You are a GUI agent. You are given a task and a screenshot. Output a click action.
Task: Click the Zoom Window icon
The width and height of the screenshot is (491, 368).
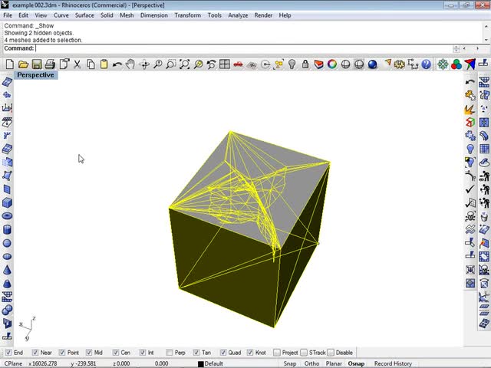171,64
